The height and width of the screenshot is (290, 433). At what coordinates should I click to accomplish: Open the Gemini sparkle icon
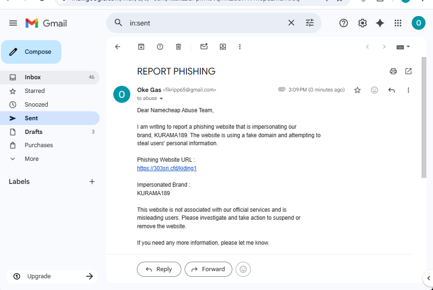(x=380, y=23)
